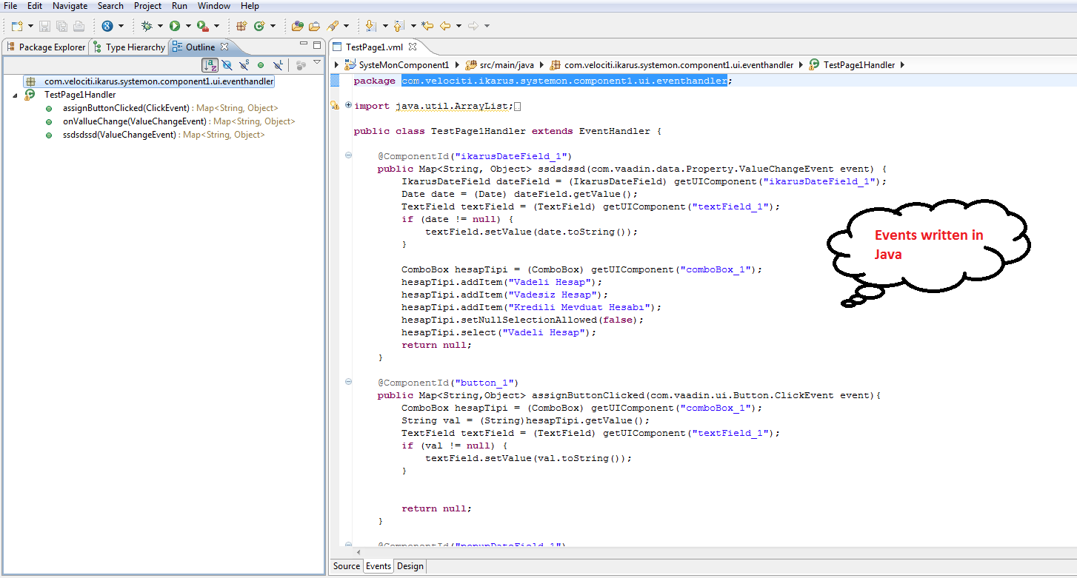The width and height of the screenshot is (1077, 578).
Task: Click the green circle filter in Outline toolbar
Action: pyautogui.click(x=261, y=64)
